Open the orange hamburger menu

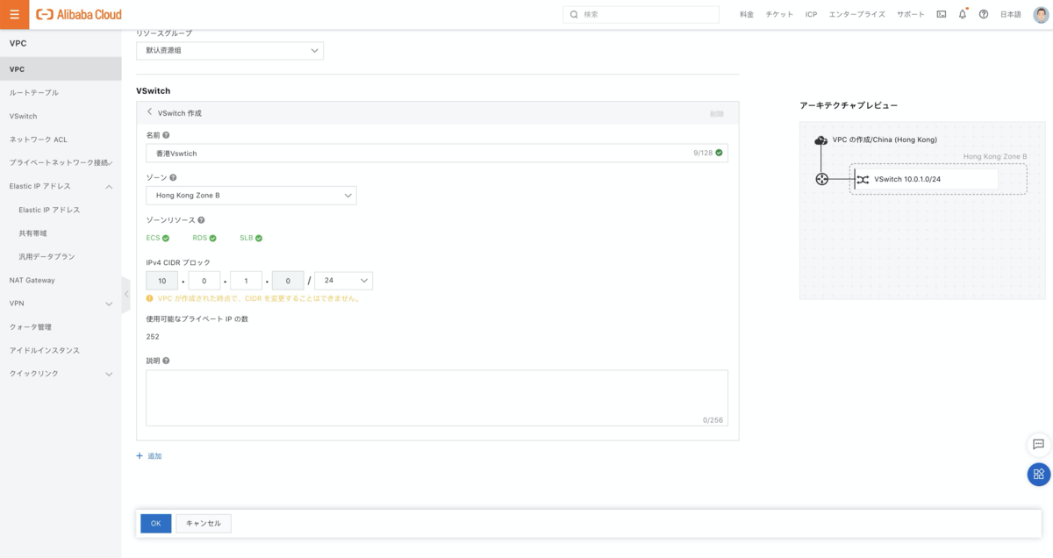tap(14, 14)
